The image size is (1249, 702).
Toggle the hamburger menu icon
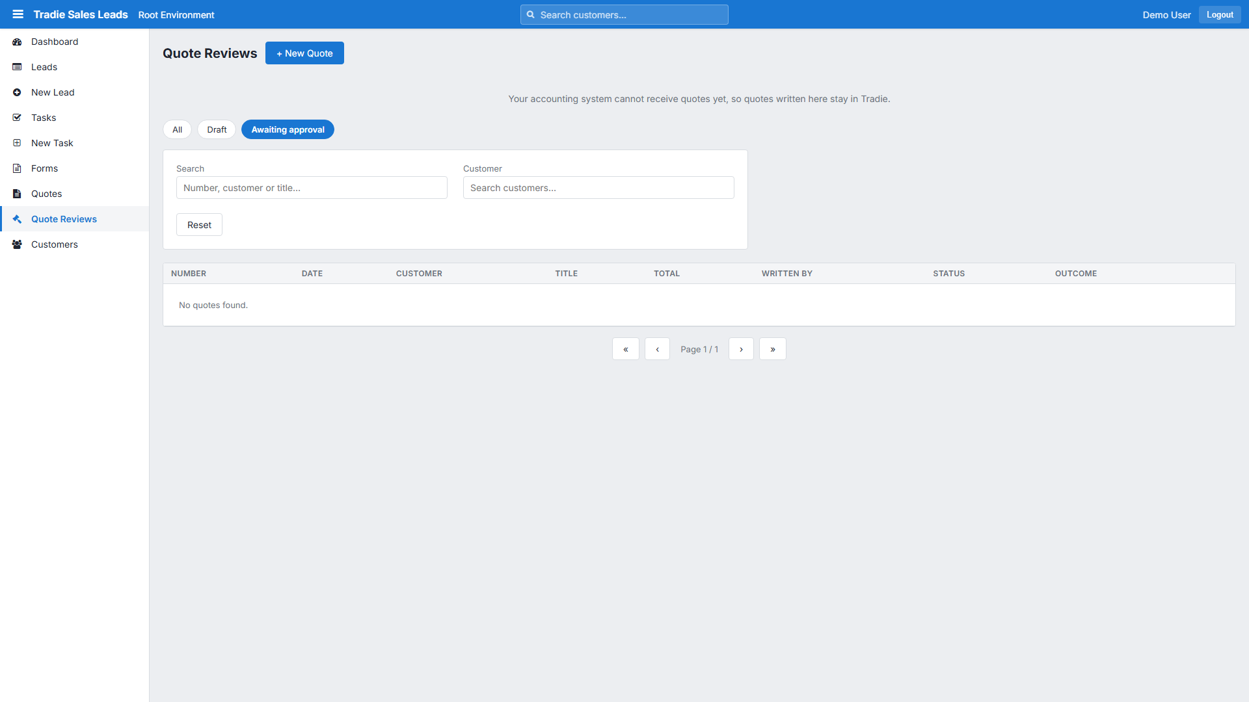click(x=18, y=14)
